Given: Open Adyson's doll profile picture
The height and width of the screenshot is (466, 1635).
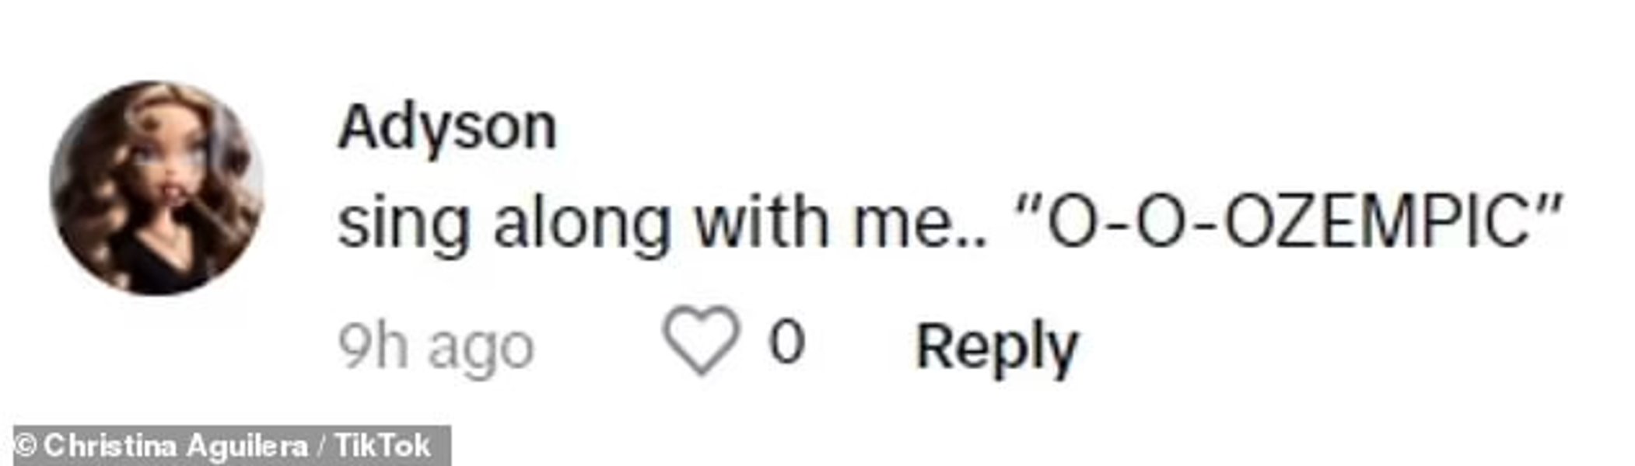Looking at the screenshot, I should pyautogui.click(x=156, y=188).
